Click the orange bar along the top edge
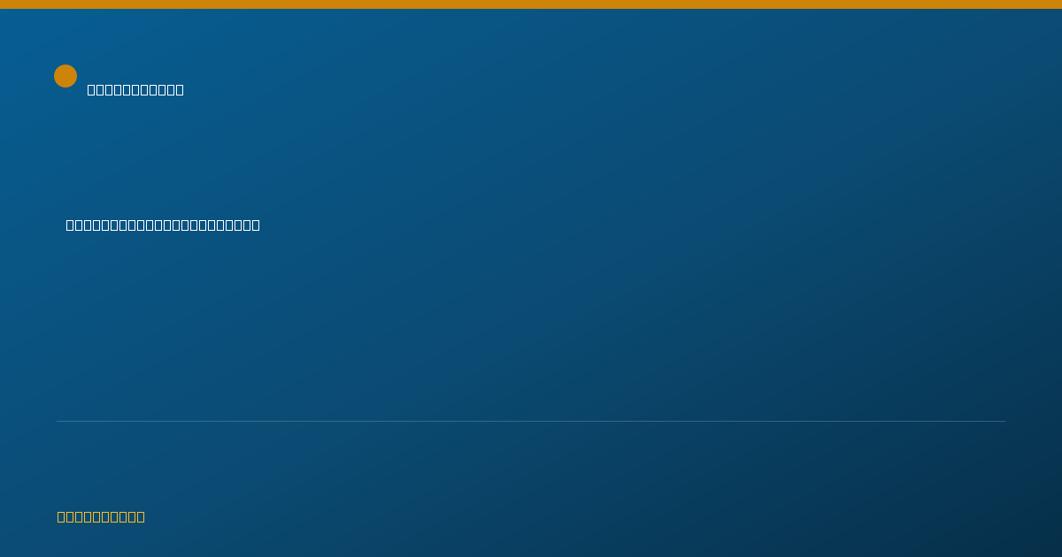Screen dimensions: 1062x557 (x=531, y=4)
